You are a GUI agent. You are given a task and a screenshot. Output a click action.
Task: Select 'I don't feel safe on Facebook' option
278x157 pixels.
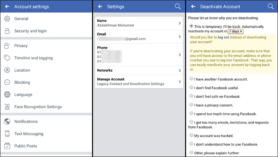pos(191,96)
